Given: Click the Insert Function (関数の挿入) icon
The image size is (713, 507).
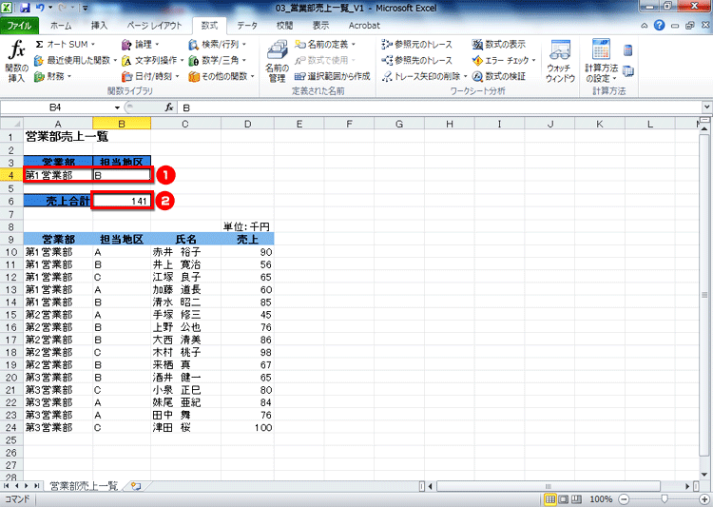Looking at the screenshot, I should (x=16, y=61).
